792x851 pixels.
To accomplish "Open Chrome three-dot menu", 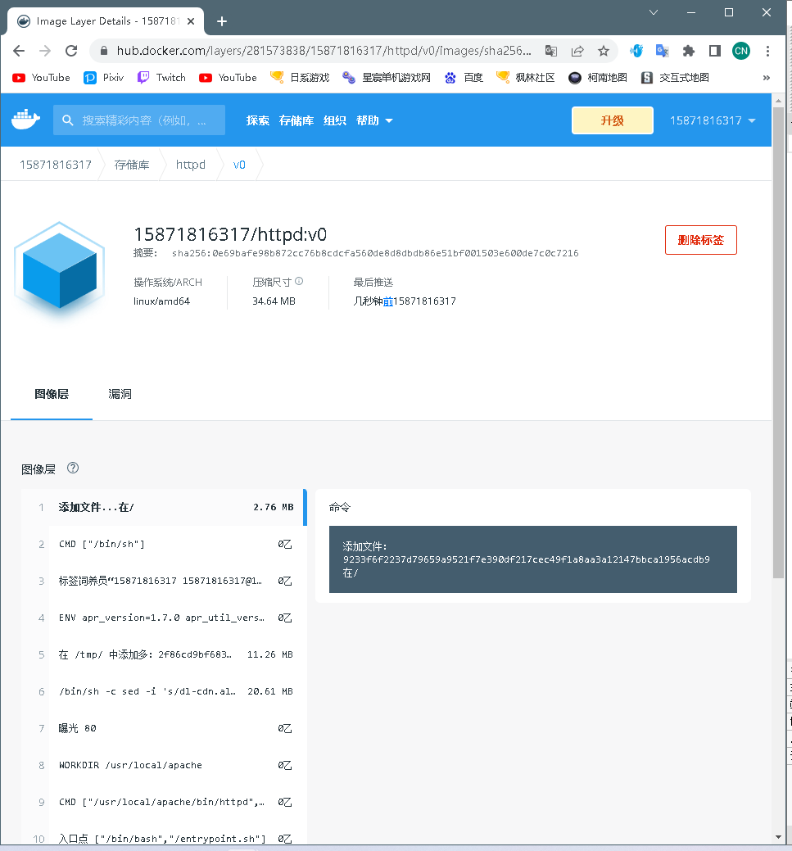I will pos(767,51).
